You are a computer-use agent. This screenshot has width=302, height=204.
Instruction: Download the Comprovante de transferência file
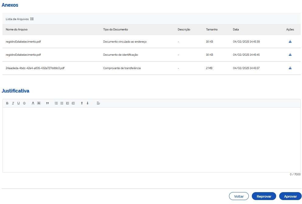290,68
